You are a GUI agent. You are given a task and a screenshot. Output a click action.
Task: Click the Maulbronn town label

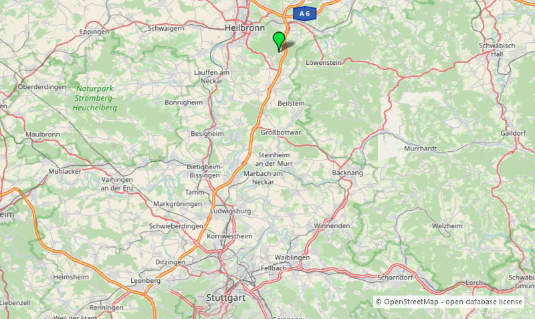(43, 134)
